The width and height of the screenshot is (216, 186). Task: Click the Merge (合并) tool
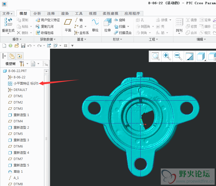pos(191,33)
